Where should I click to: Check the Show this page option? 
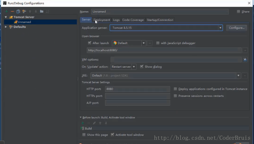(84, 135)
